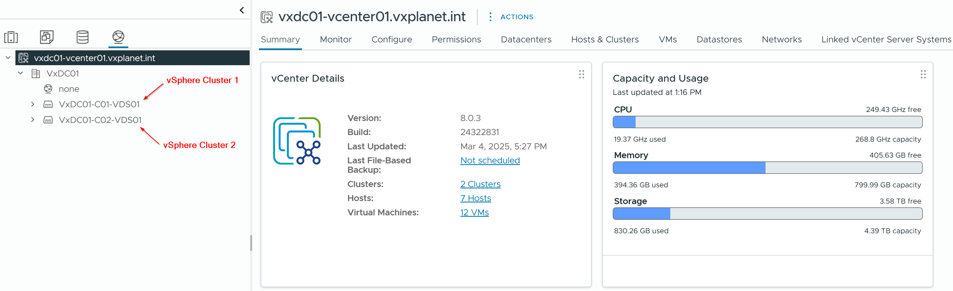
Task: Collapse the VxDC01 datacenter node
Action: [x=21, y=73]
